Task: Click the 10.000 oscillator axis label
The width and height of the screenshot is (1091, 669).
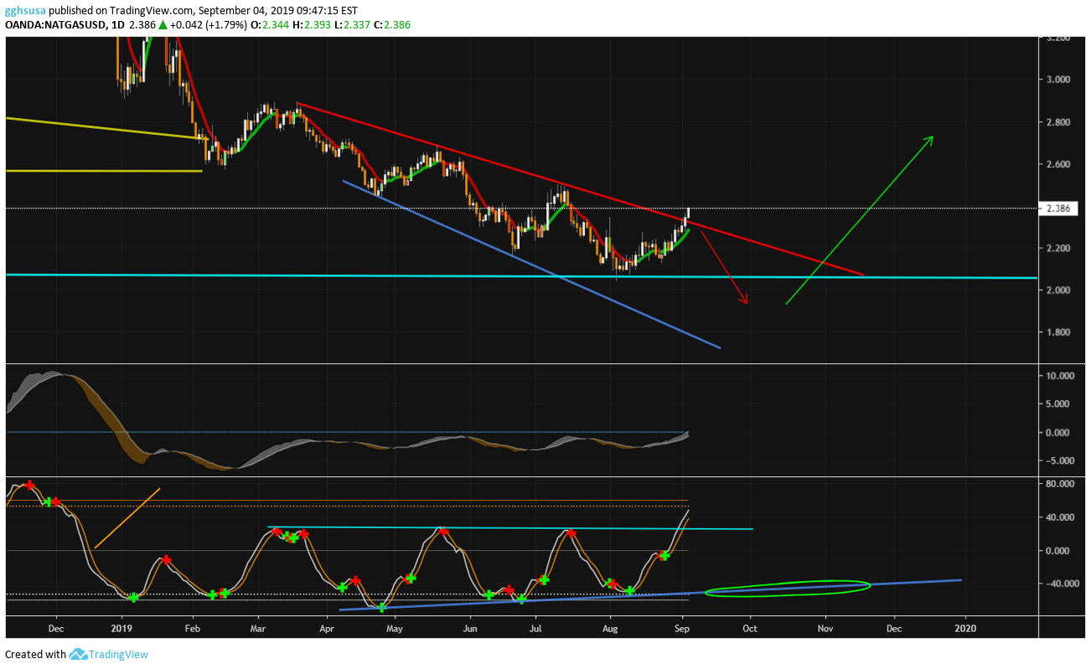Action: coord(1059,377)
